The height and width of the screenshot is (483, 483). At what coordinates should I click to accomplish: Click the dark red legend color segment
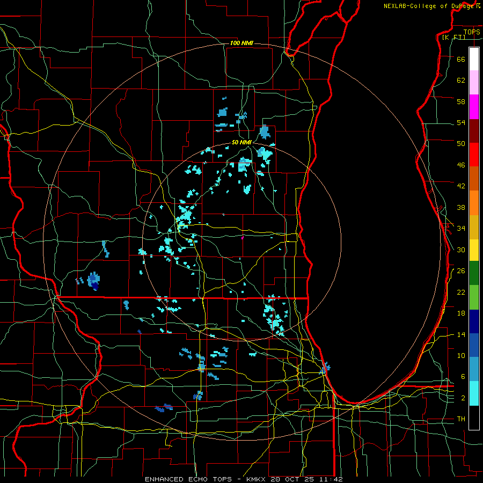[474, 130]
